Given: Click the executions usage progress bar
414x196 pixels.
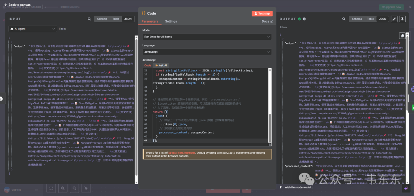Looking at the screenshot, I should (x=52, y=7).
